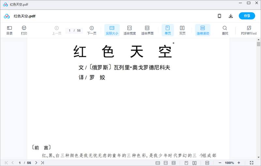Toggle actual size (实际大小) zoom
The image size is (261, 166).
click(112, 30)
